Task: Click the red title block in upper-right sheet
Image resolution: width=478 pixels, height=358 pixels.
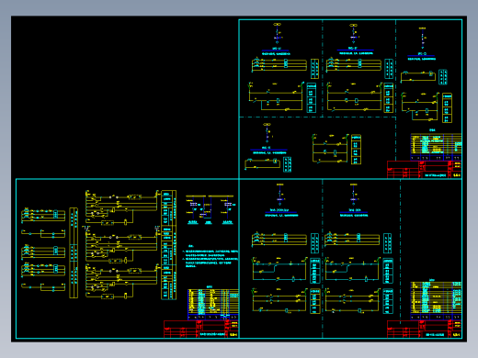Action: [425, 170]
